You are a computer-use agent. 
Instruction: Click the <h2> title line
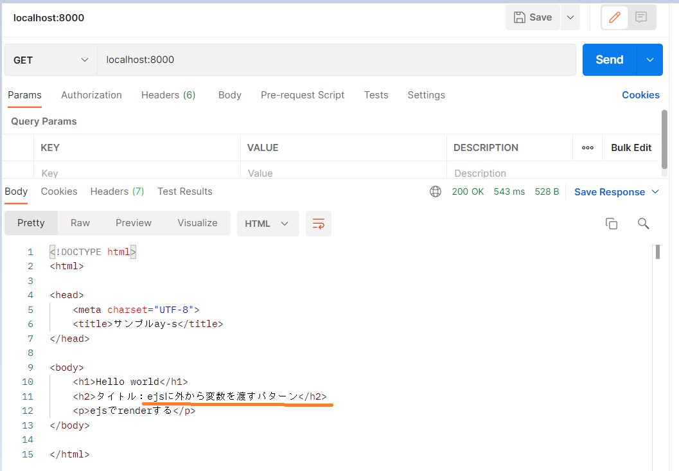pyautogui.click(x=200, y=396)
